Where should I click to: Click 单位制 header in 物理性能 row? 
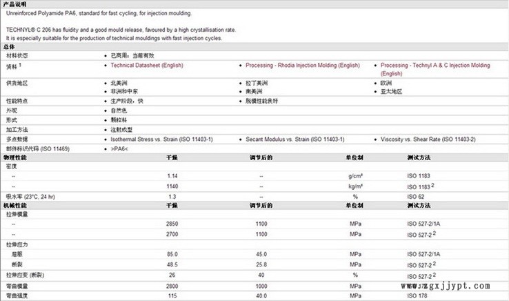pyautogui.click(x=355, y=157)
